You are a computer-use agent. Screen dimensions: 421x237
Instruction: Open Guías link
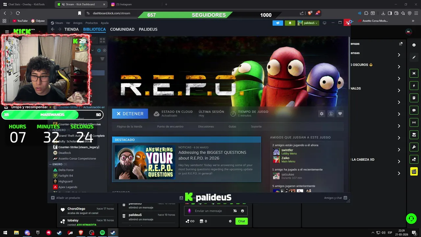232,126
